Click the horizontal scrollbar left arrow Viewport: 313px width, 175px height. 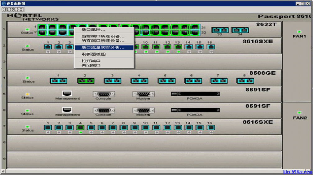pyautogui.click(x=3, y=171)
